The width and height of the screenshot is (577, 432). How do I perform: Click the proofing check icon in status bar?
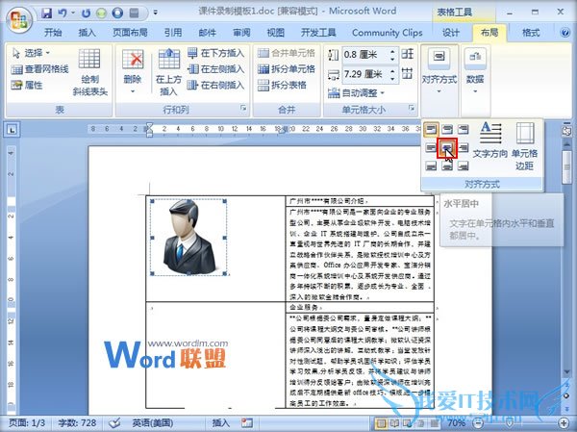pyautogui.click(x=114, y=422)
